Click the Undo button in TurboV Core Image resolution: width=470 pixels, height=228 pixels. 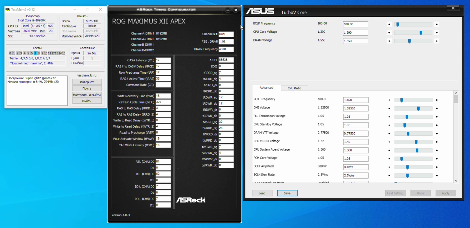coord(420,193)
